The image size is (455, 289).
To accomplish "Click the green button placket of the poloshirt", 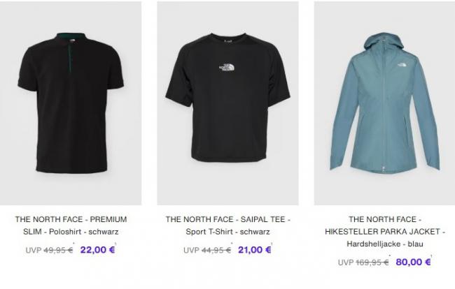I will [x=69, y=58].
